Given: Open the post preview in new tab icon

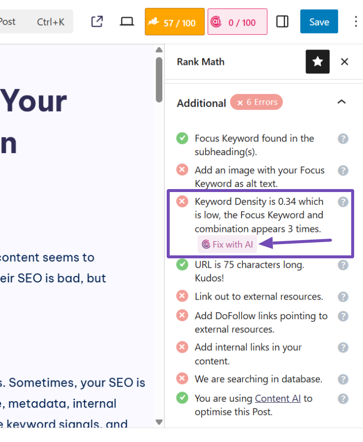Looking at the screenshot, I should (97, 22).
